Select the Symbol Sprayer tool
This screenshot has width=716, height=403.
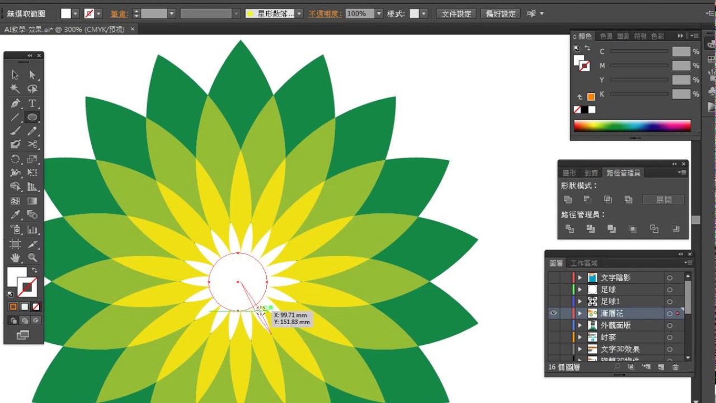pos(15,229)
